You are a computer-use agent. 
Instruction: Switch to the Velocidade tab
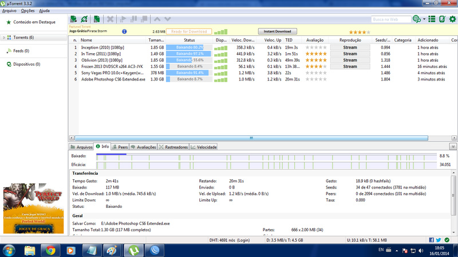point(204,147)
